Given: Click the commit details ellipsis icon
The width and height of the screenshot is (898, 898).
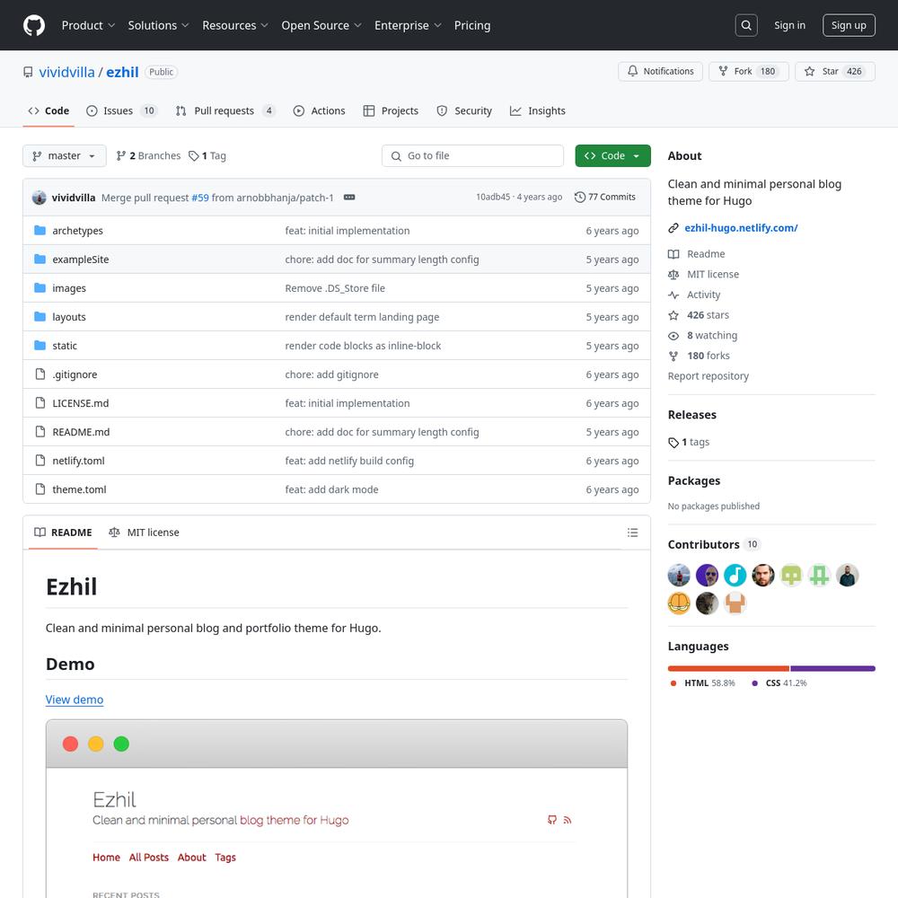Looking at the screenshot, I should tap(349, 198).
